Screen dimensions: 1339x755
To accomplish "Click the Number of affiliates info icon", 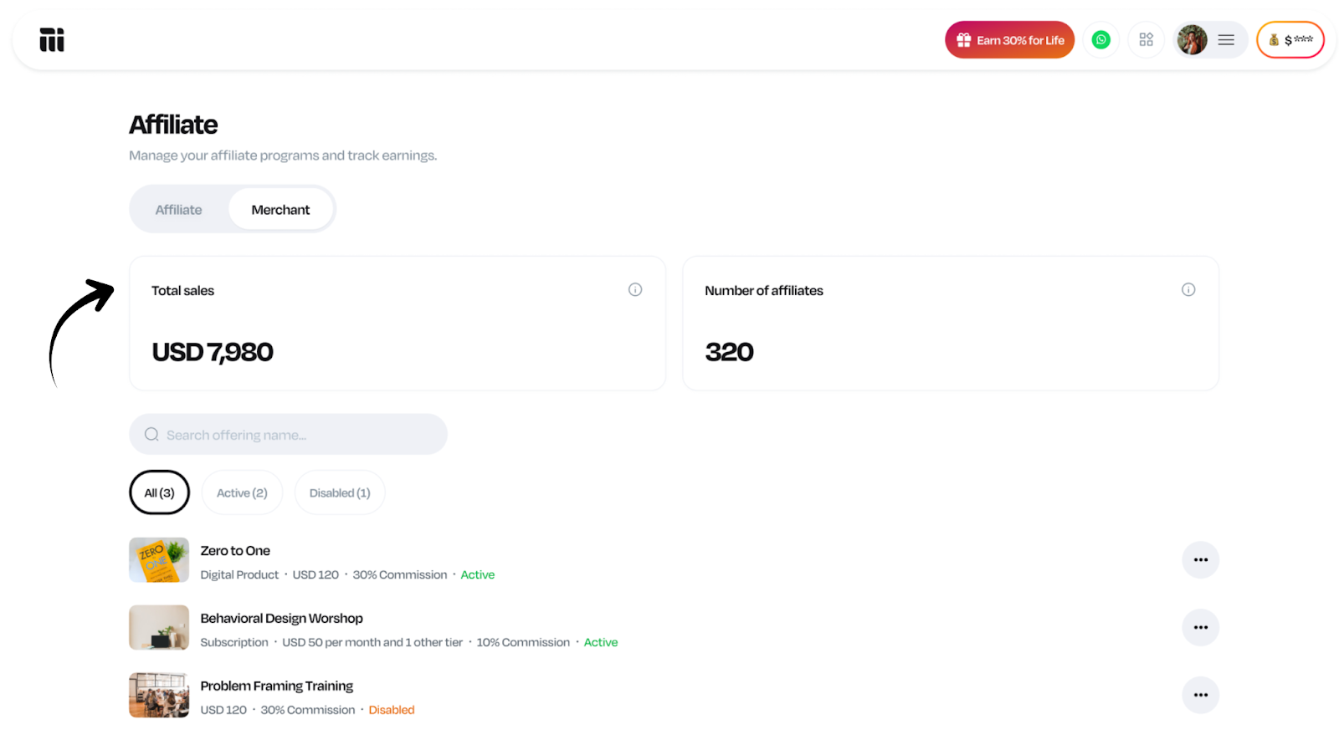I will tap(1188, 290).
